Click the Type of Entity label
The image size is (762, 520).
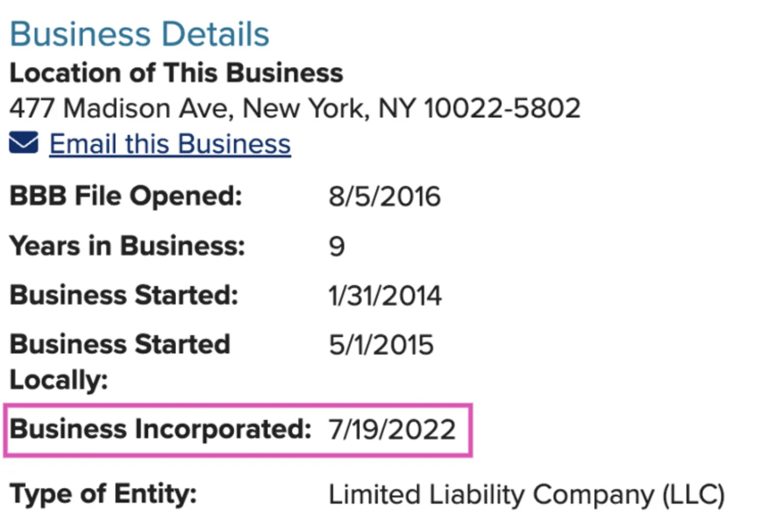[103, 494]
